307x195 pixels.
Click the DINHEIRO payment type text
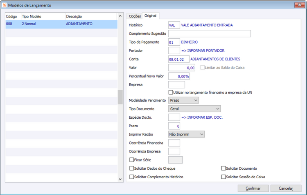point(190,42)
